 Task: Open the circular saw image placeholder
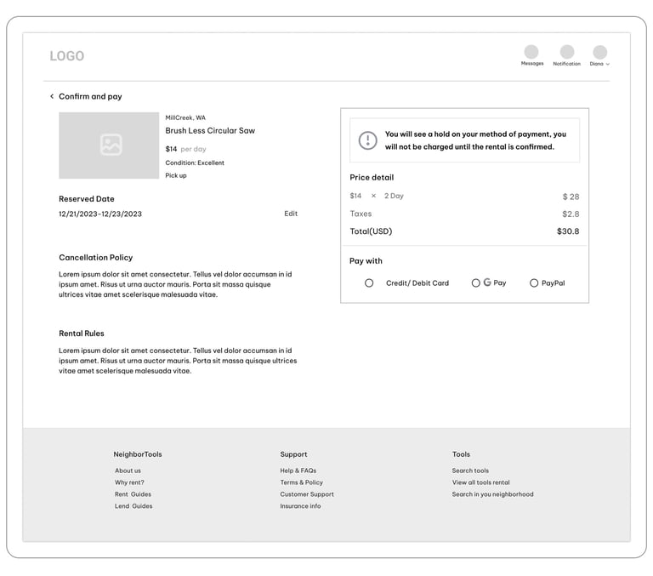click(x=109, y=145)
